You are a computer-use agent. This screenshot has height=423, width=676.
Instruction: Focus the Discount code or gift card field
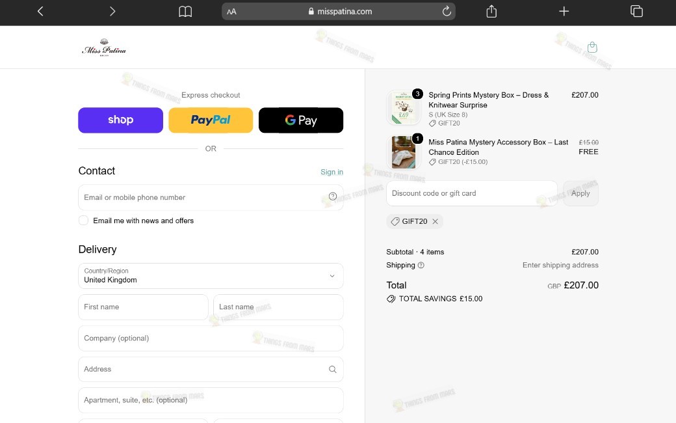click(472, 193)
